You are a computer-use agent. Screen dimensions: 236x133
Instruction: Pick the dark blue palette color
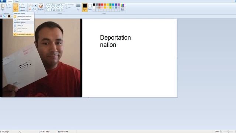tap(116, 5)
